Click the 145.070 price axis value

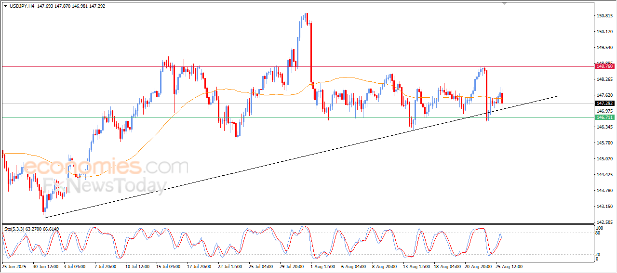pos(604,159)
